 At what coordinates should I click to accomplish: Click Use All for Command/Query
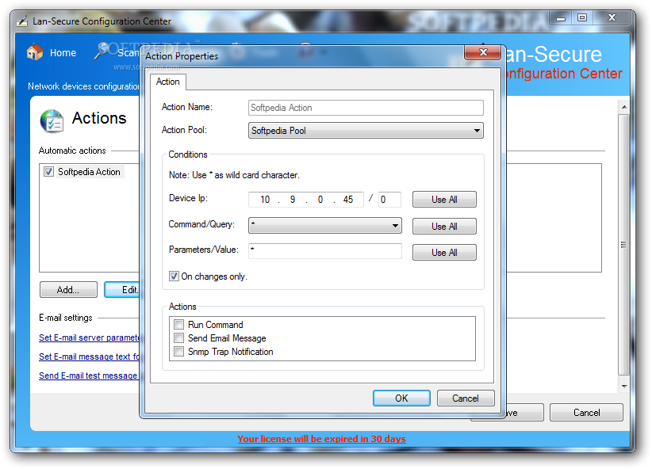[444, 227]
